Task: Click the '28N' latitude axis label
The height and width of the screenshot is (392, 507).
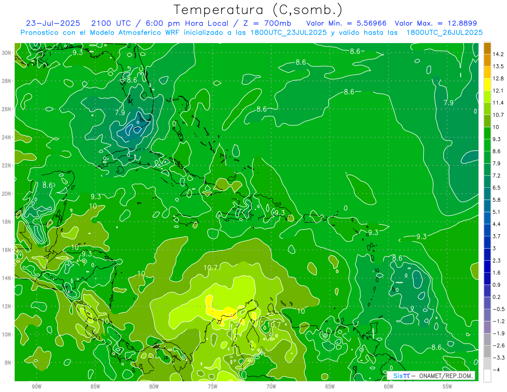Action: [7, 81]
